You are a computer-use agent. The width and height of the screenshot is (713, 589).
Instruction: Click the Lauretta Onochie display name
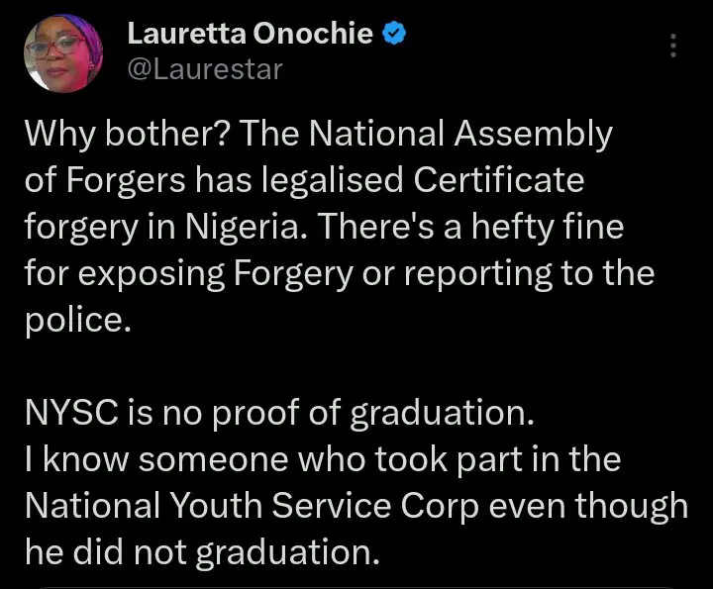251,35
